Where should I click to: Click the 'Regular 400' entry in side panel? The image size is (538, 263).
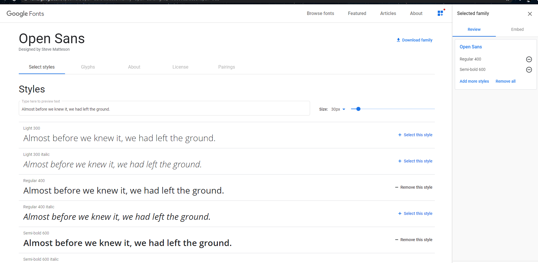pyautogui.click(x=470, y=59)
